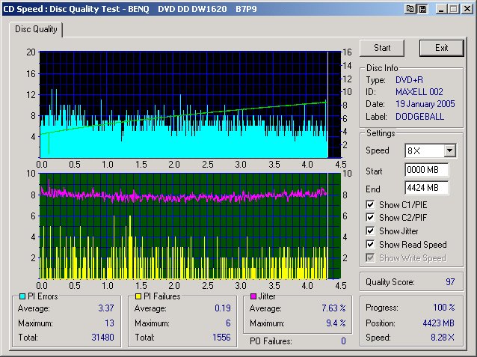Viewport: 477px width, 357px height.
Task: Click the PI Failures total 1556
Action: 221,338
